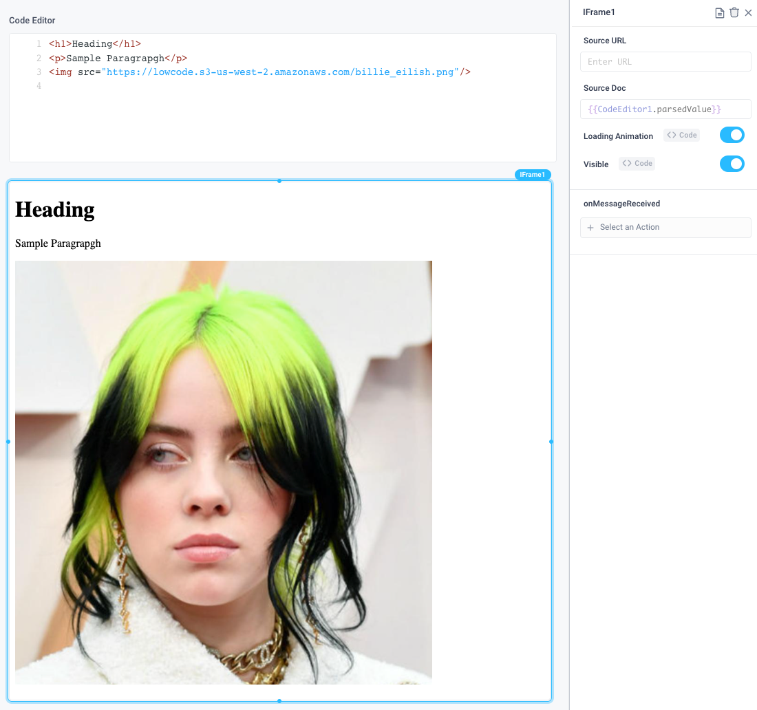
Task: Click the Source Doc binding field
Action: pos(665,109)
